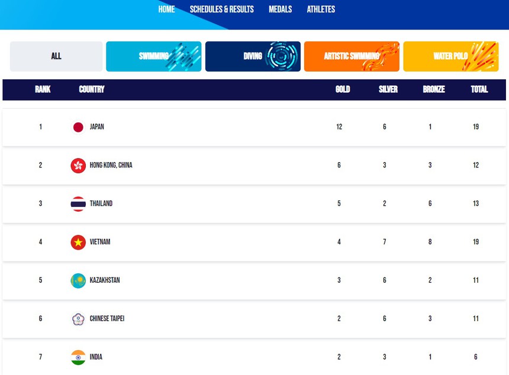
Task: Select the WATER POLO filter
Action: [450, 56]
